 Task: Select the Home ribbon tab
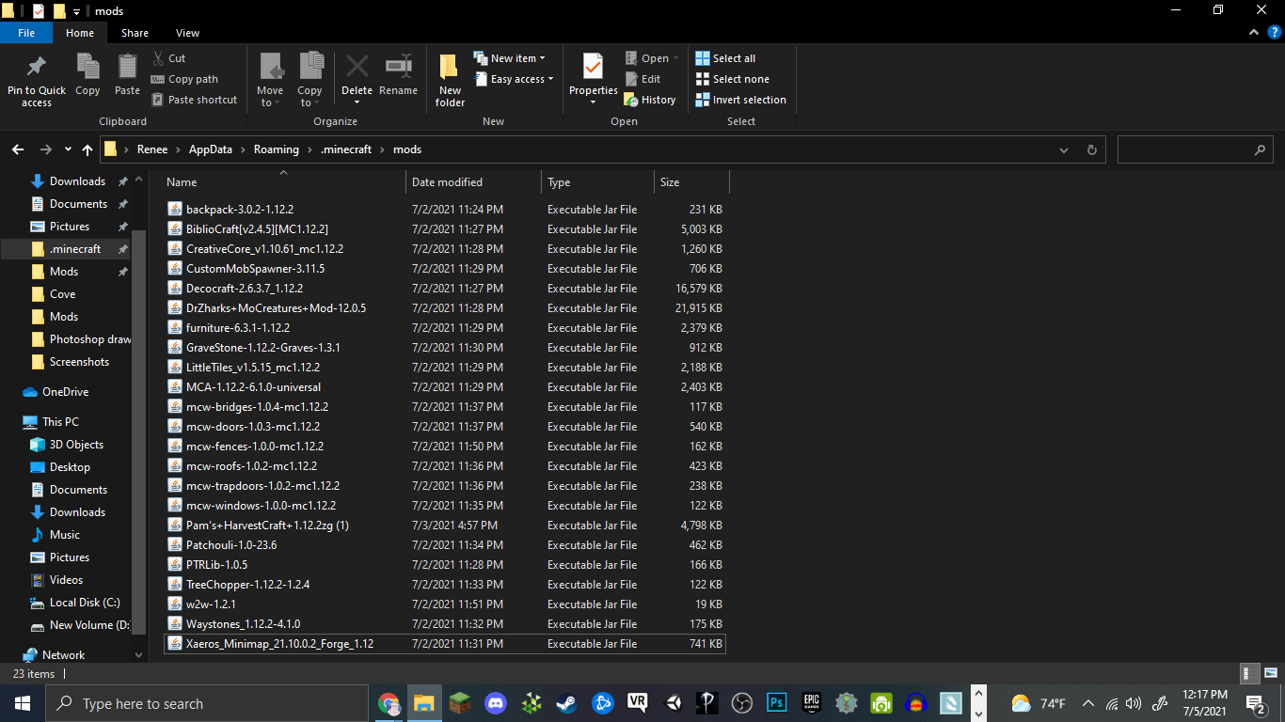click(80, 33)
